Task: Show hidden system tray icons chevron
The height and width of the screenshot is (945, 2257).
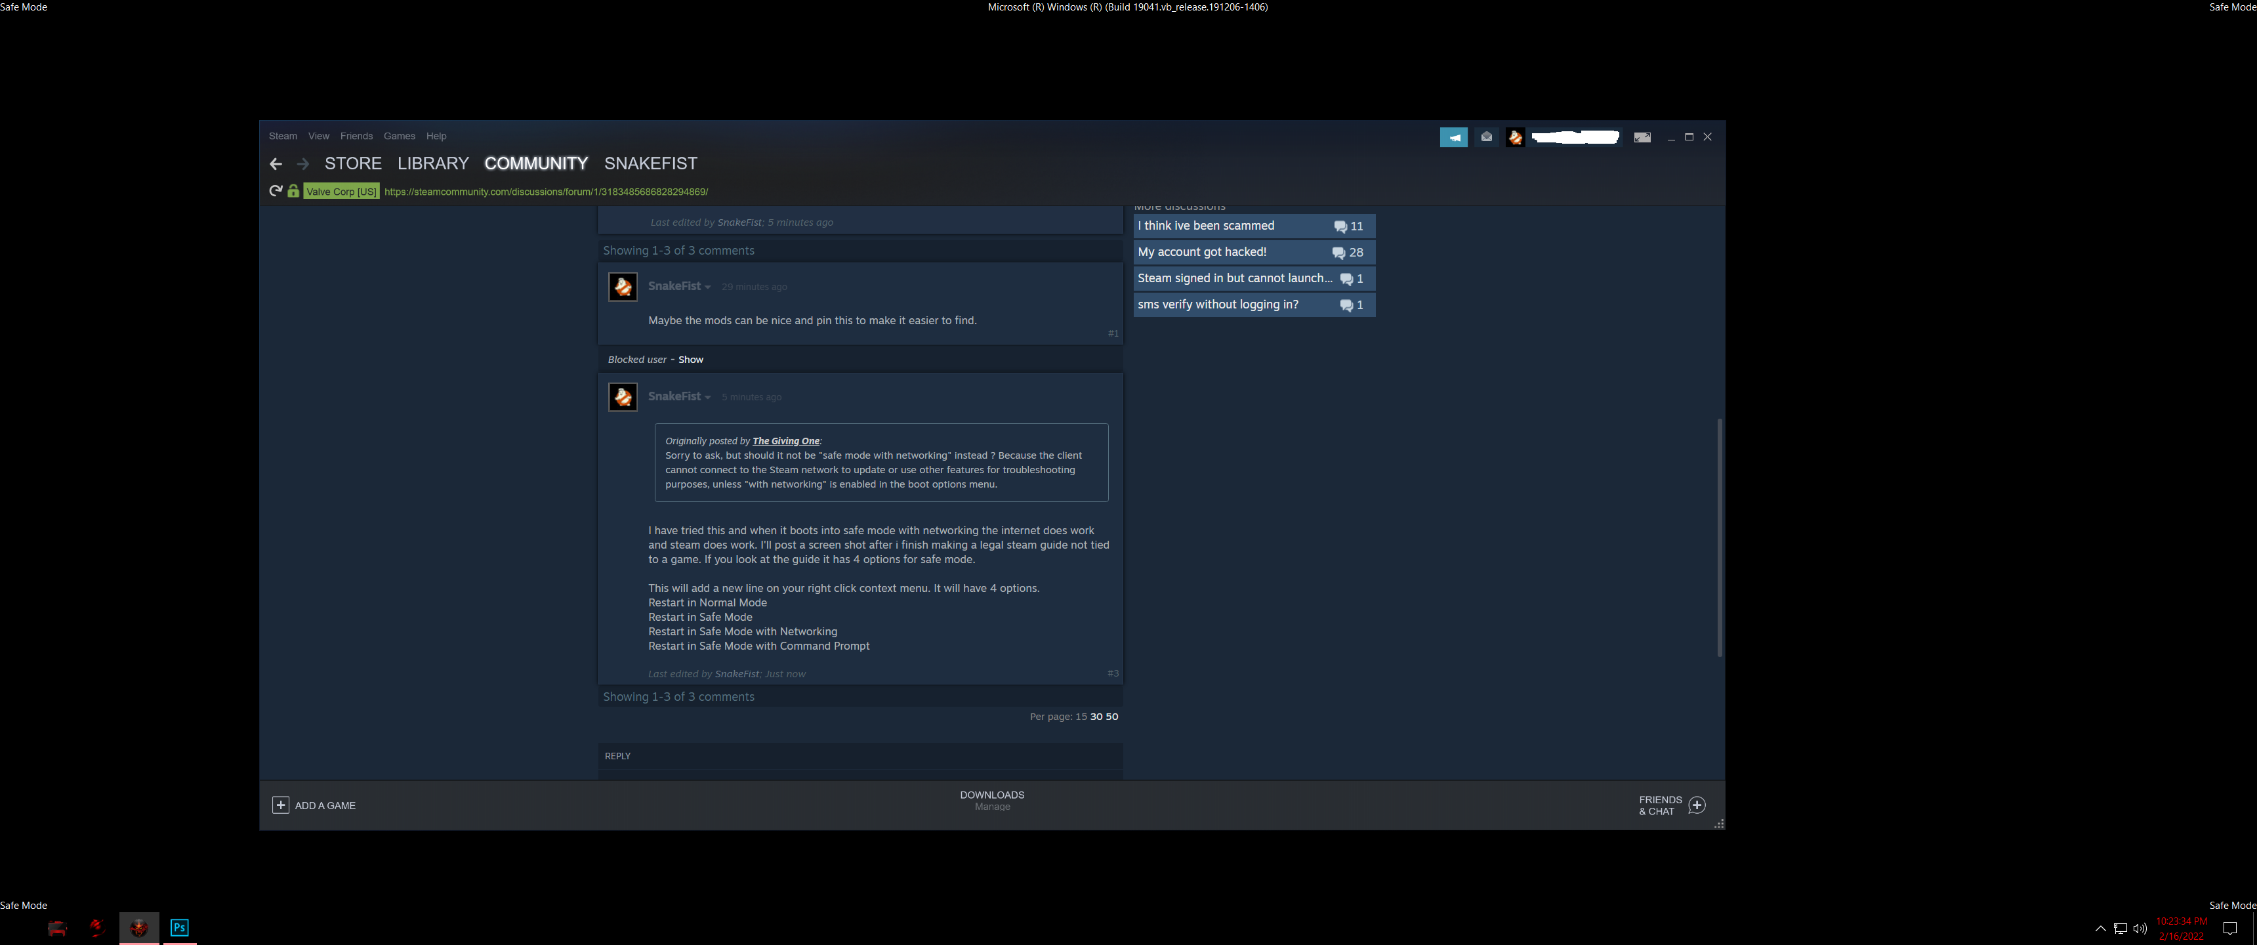Action: pyautogui.click(x=2100, y=929)
